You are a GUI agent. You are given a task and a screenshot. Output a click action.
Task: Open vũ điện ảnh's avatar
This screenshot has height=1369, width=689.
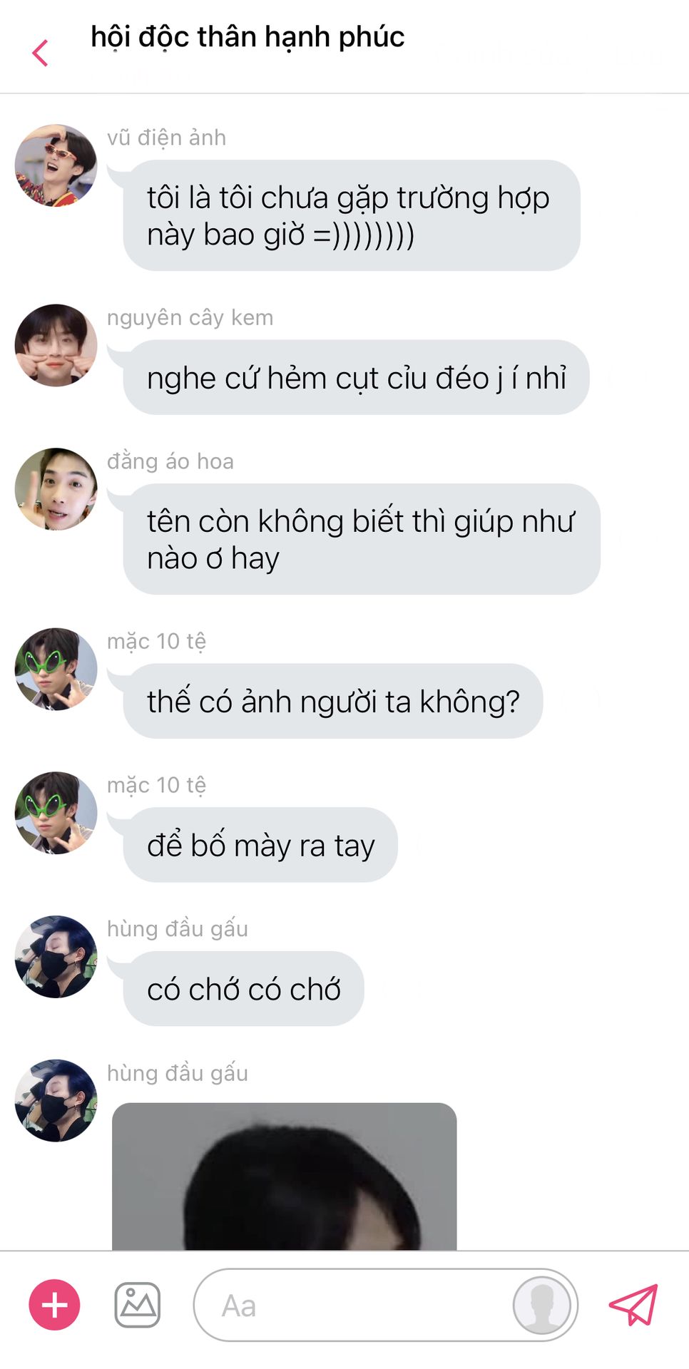click(x=56, y=165)
